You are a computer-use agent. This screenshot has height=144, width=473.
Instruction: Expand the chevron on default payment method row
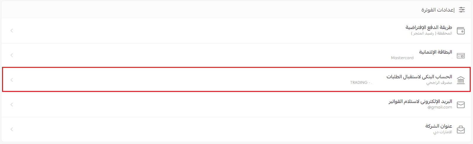pos(12,30)
